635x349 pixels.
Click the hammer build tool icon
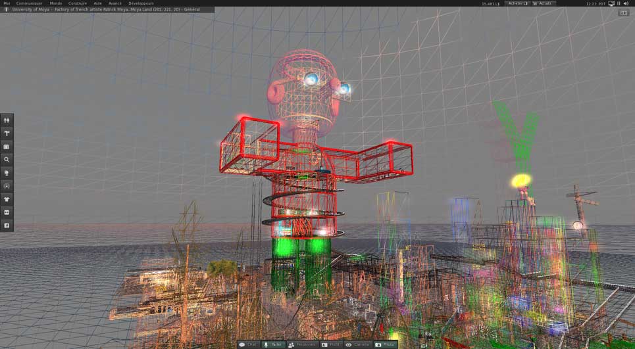click(7, 133)
